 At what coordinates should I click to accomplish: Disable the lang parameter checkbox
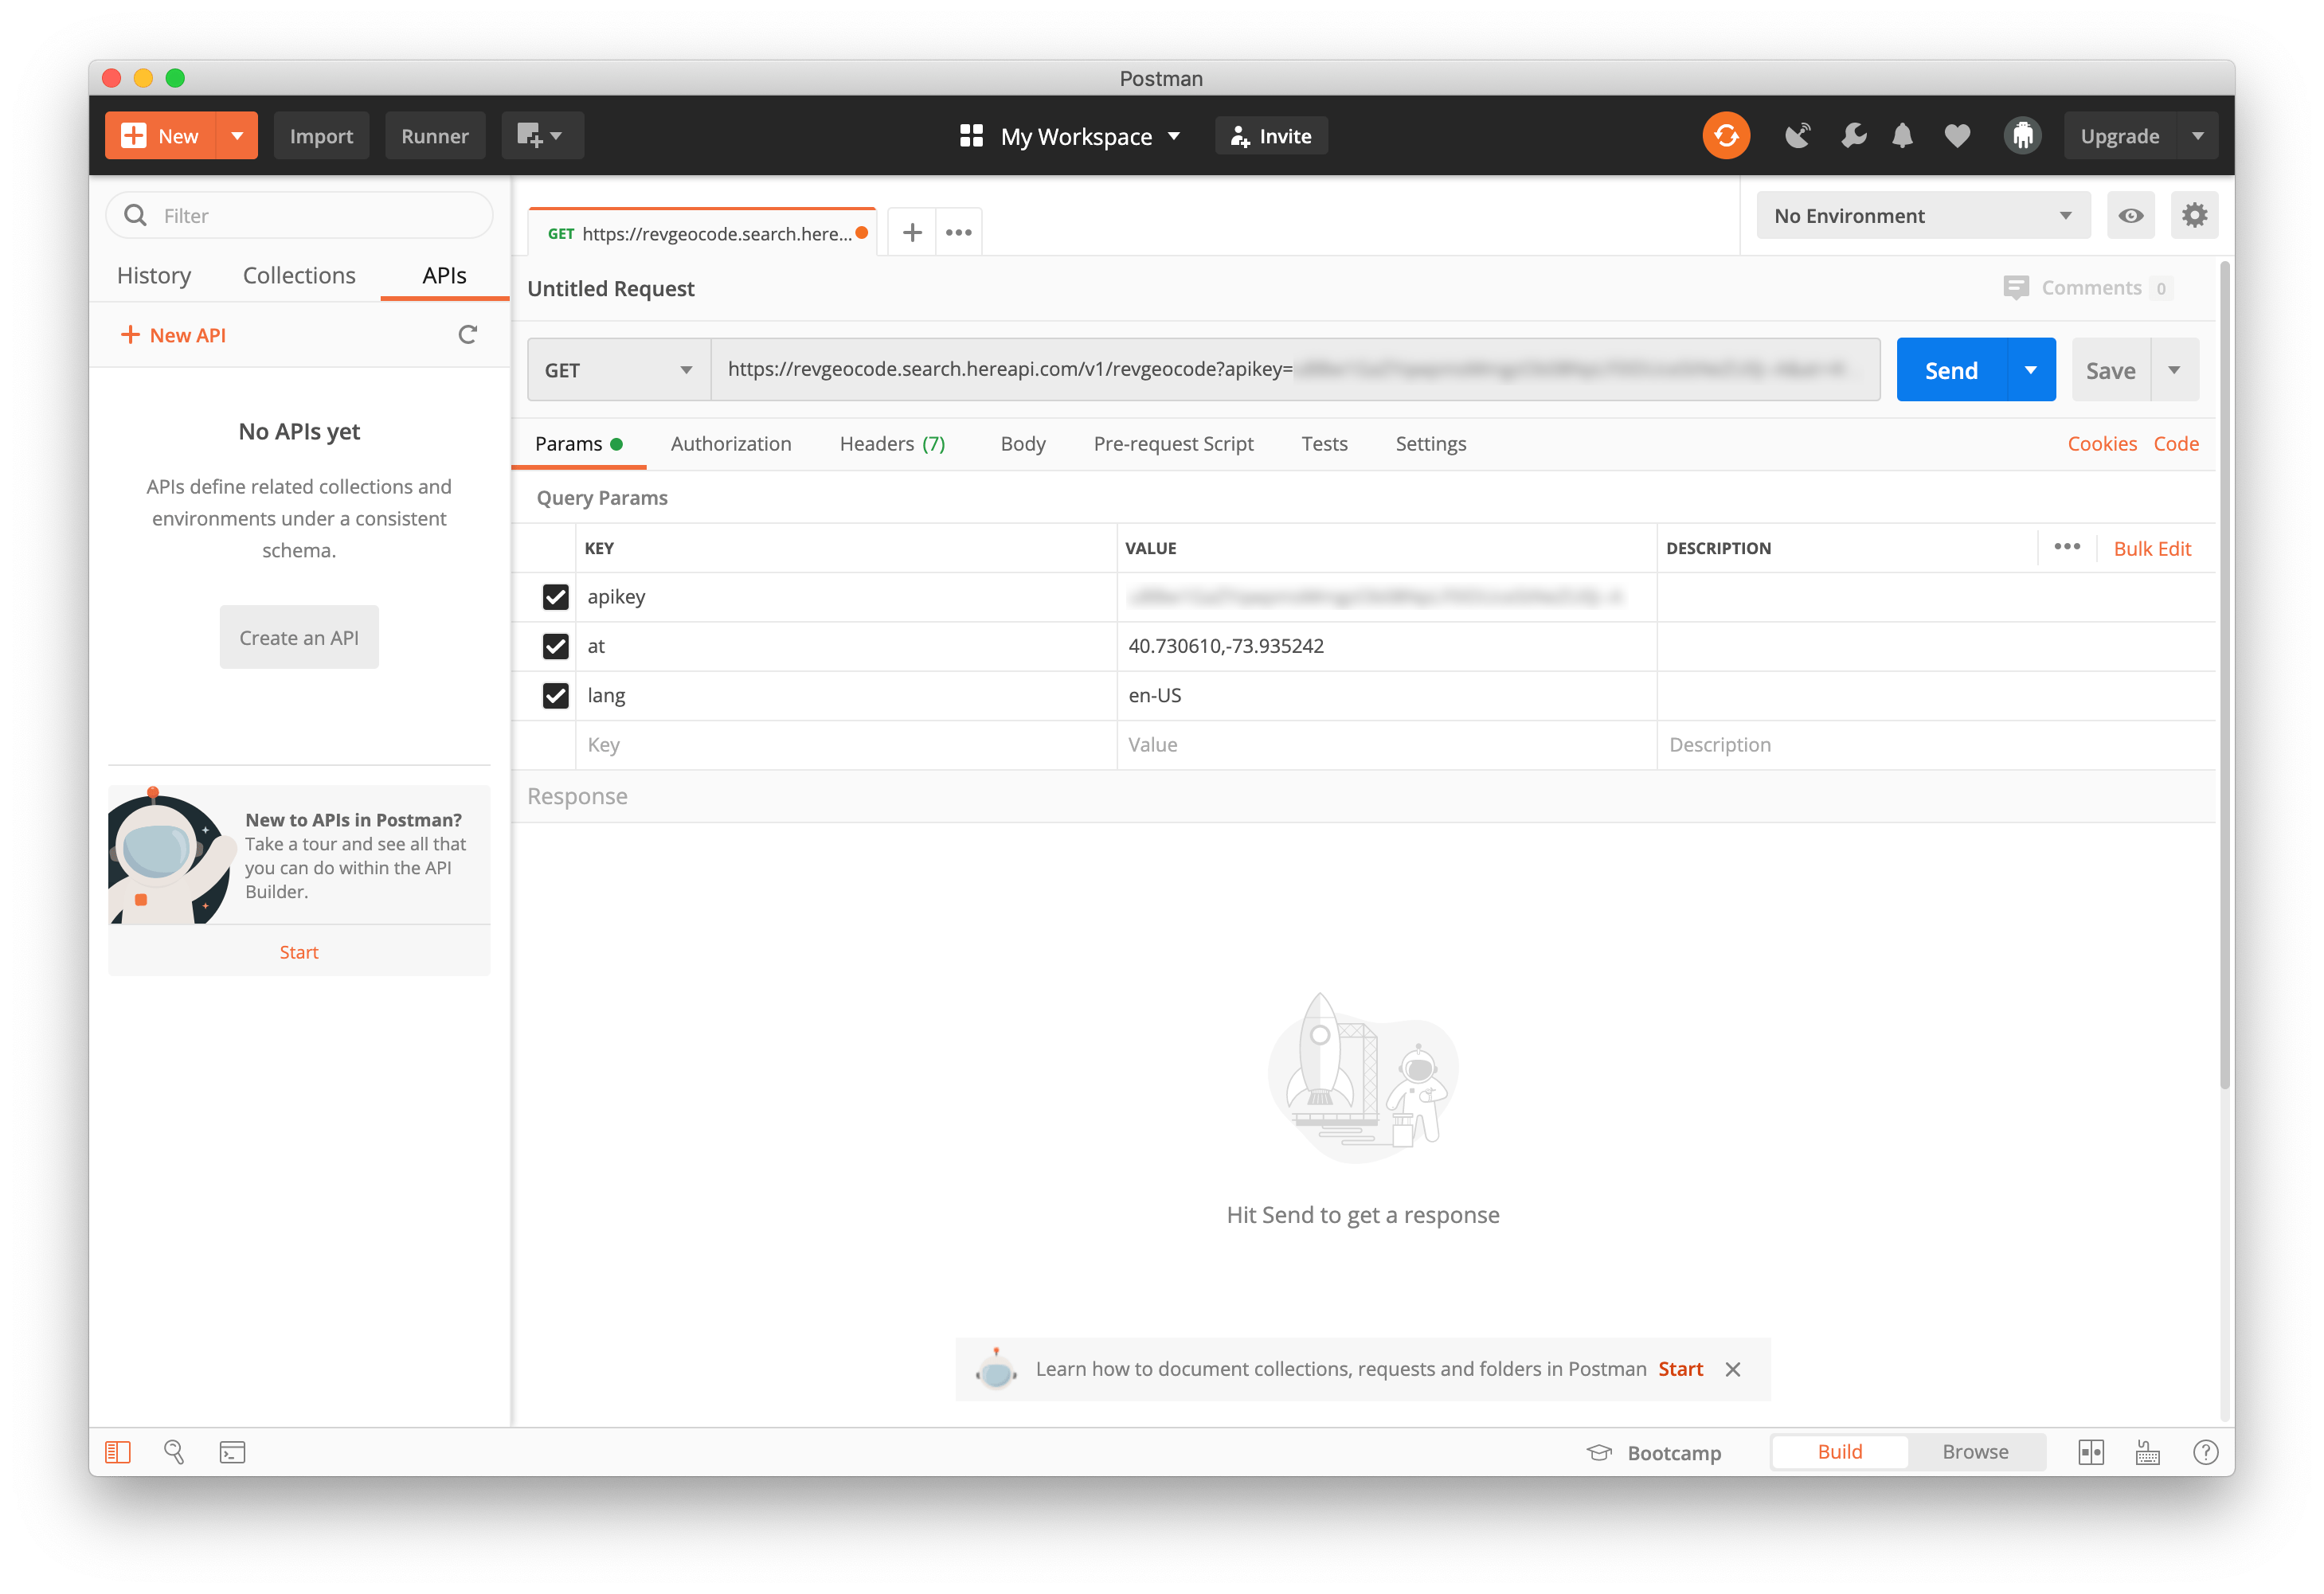[555, 696]
